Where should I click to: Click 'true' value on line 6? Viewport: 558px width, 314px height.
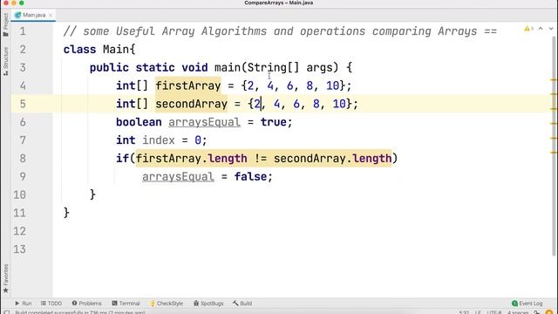[x=273, y=122]
